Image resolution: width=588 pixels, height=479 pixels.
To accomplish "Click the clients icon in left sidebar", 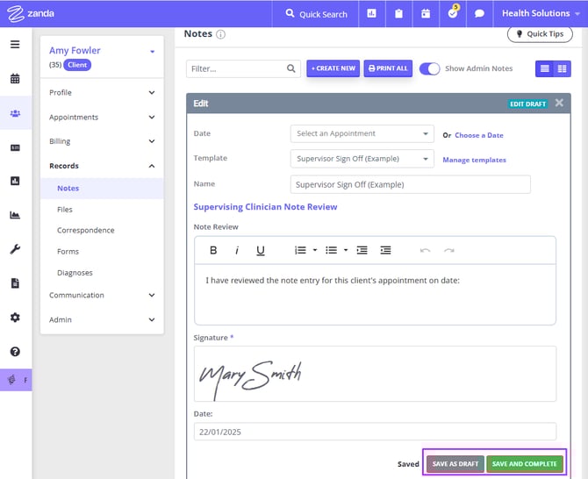I will [x=15, y=113].
